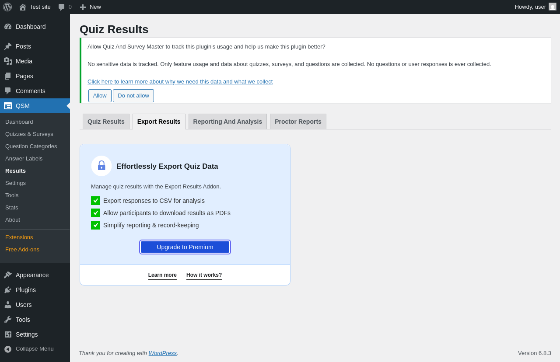
Task: Click Plugins label in sidebar
Action: [x=26, y=290]
